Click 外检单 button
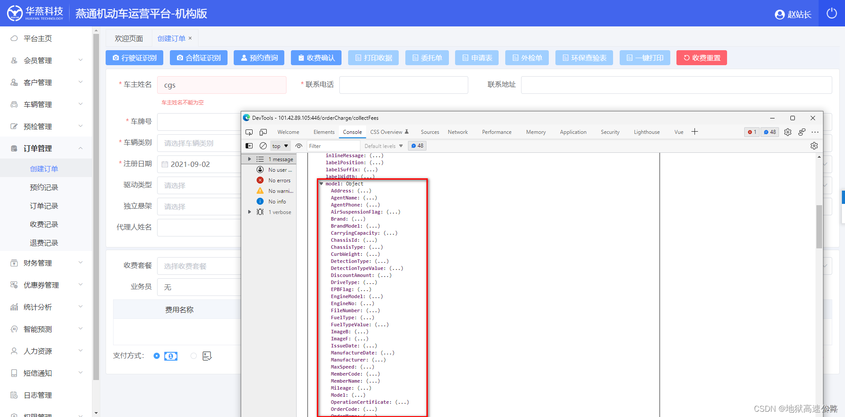The image size is (845, 417). (527, 58)
